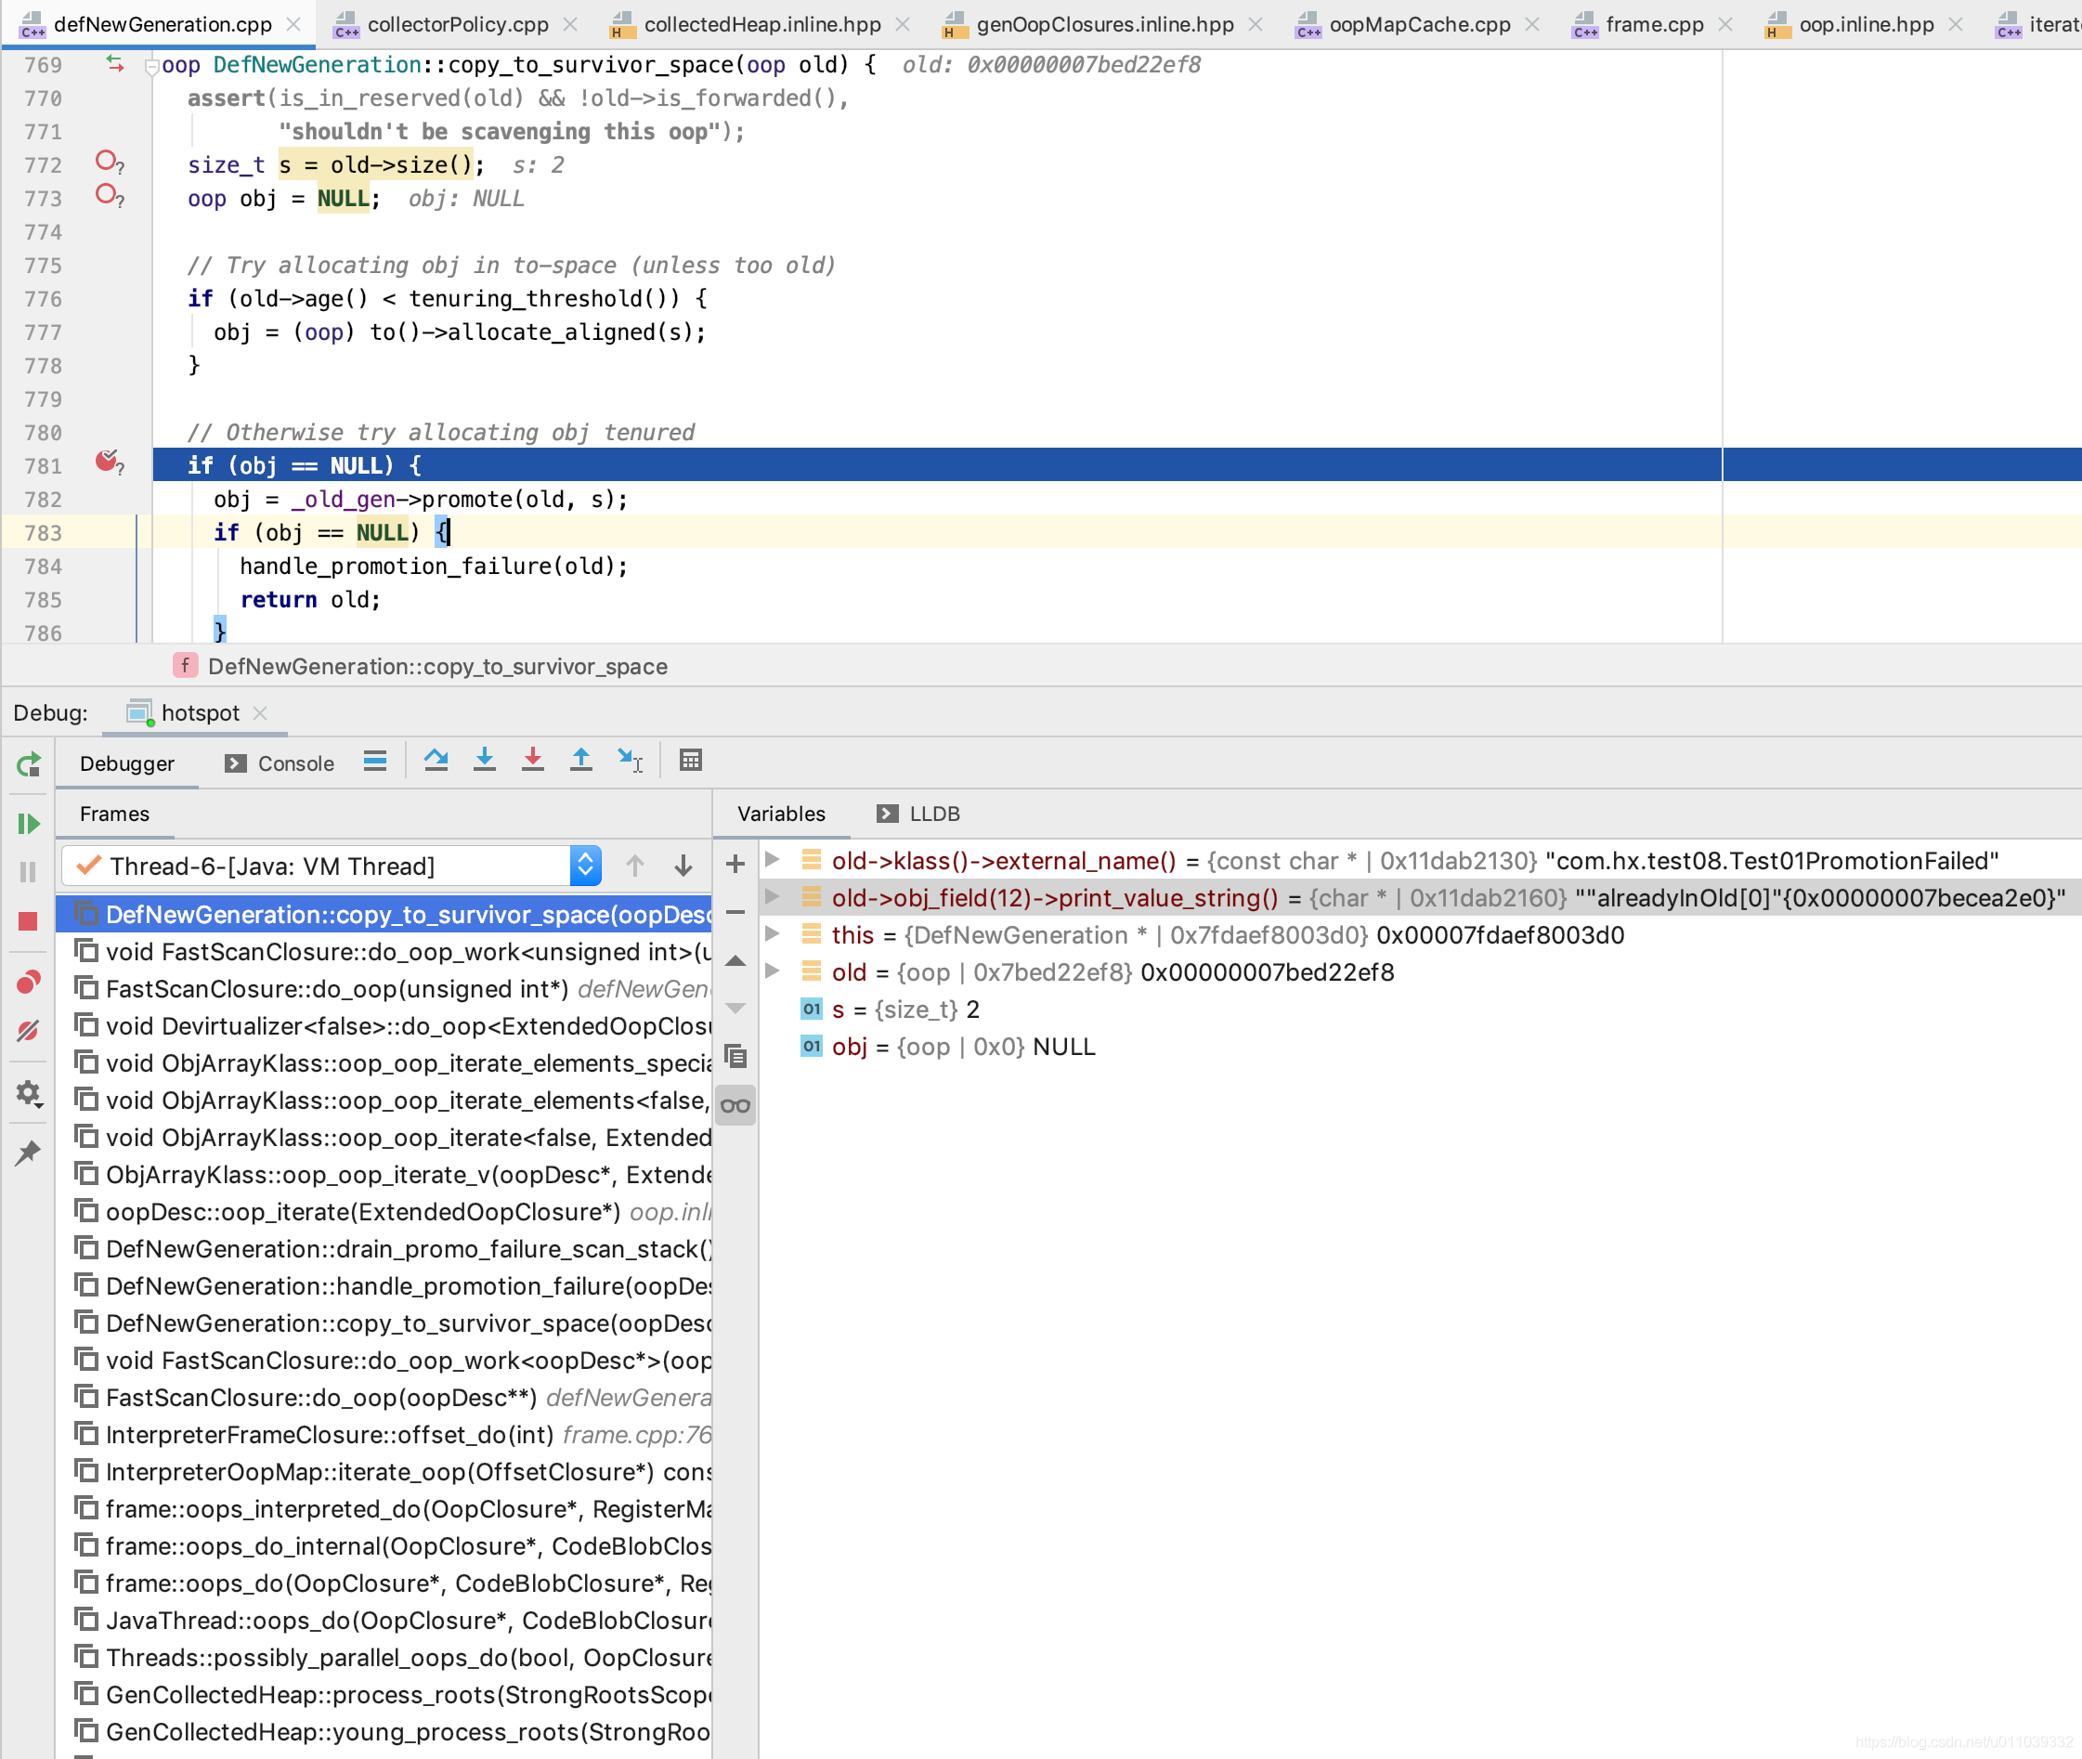The height and width of the screenshot is (1759, 2082).
Task: Click the Resume Program green icon
Action: 28,824
